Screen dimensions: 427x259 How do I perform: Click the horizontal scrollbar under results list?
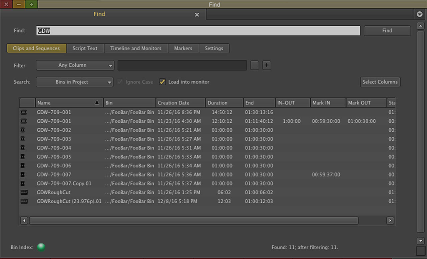coord(193,221)
